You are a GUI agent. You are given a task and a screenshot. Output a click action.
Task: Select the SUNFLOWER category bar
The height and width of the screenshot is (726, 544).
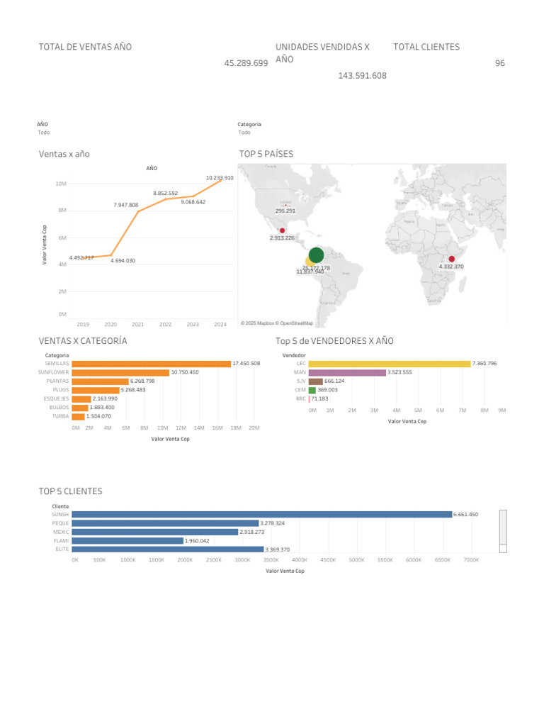120,373
